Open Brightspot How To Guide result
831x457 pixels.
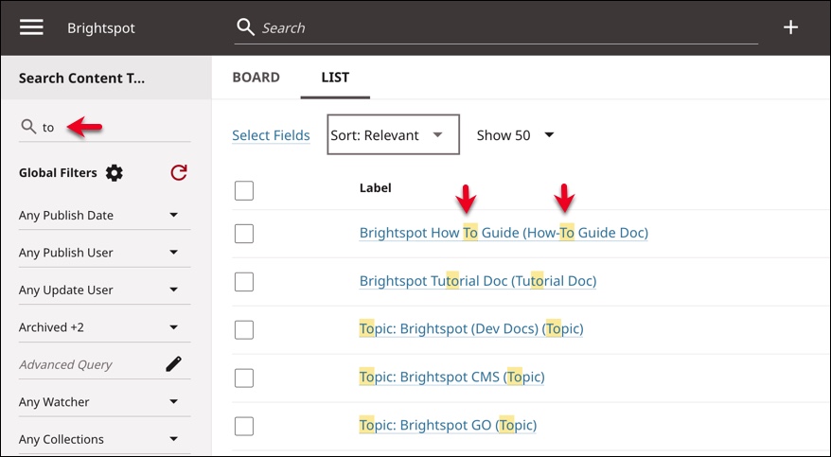(x=504, y=233)
